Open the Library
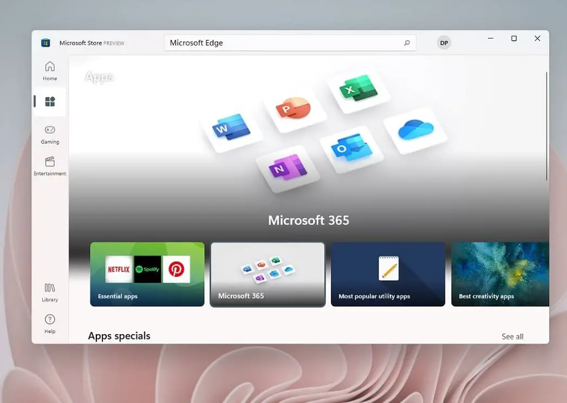The height and width of the screenshot is (403, 567). 50,292
